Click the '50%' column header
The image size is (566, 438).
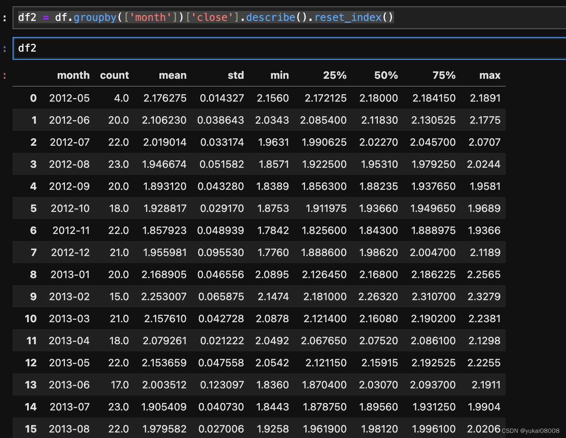click(x=386, y=75)
